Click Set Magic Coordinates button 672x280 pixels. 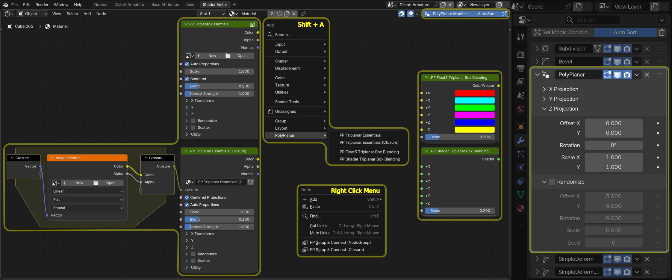click(563, 32)
